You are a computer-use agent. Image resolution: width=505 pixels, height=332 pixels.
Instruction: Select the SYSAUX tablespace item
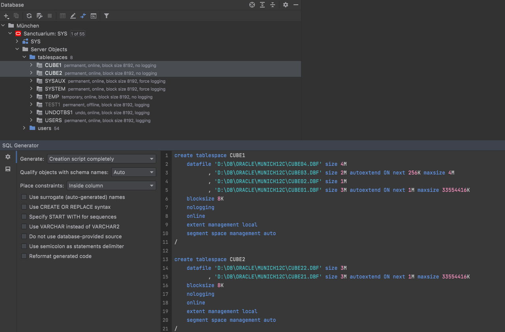[55, 81]
